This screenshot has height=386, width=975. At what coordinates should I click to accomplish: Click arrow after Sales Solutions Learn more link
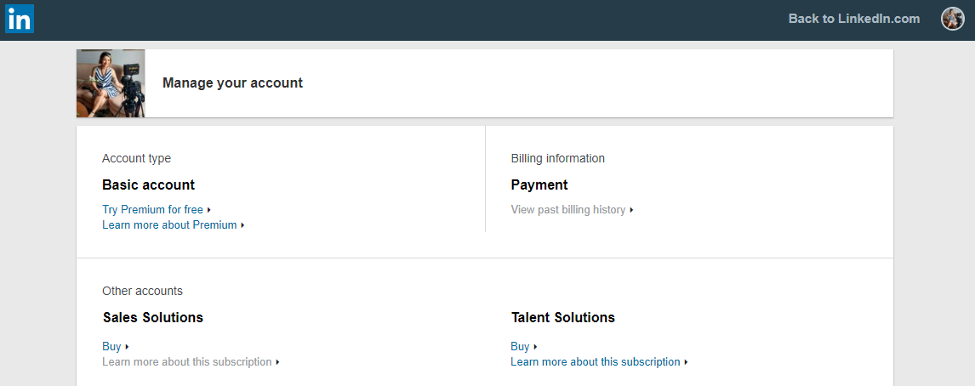point(277,362)
